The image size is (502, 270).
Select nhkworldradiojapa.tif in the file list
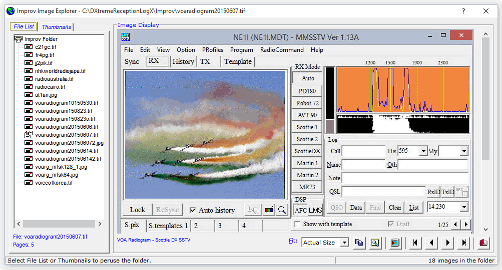coord(60,71)
